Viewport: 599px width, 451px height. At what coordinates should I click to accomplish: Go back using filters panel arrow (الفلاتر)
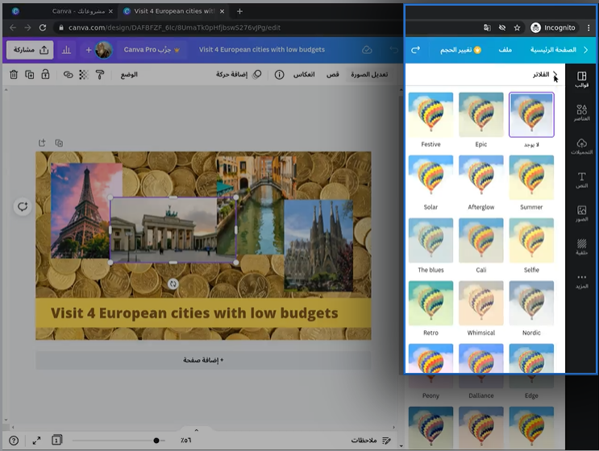[555, 74]
